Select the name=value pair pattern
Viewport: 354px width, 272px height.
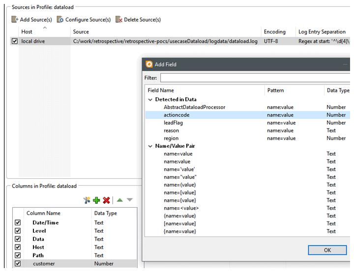click(x=178, y=154)
